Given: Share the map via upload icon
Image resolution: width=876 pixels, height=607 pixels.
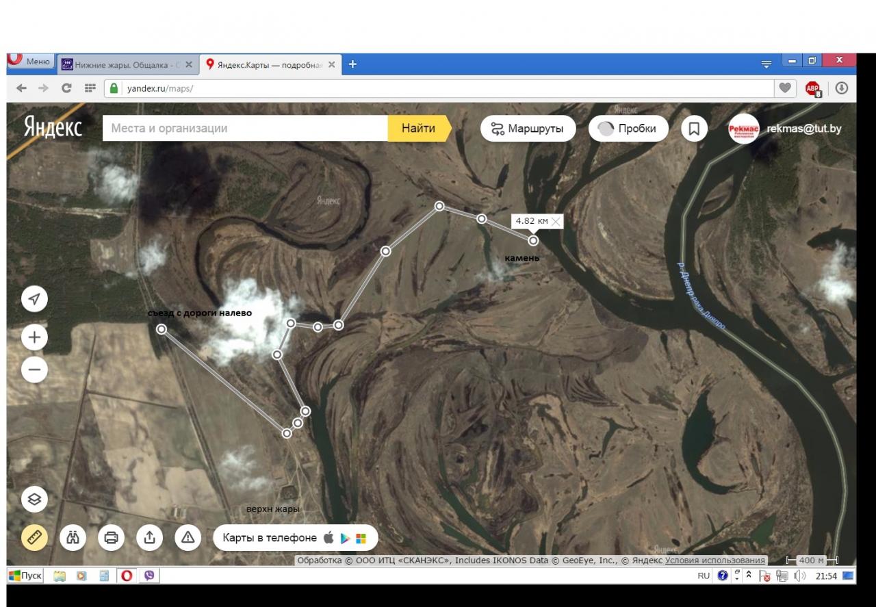Looking at the screenshot, I should (x=149, y=538).
